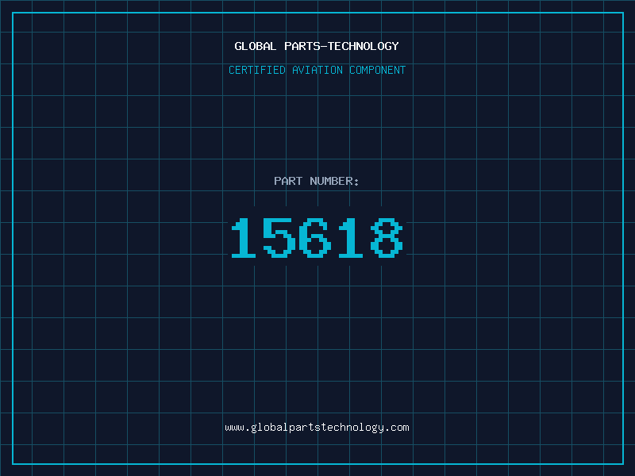Click the word AVIATION in the subtitle

coord(317,70)
